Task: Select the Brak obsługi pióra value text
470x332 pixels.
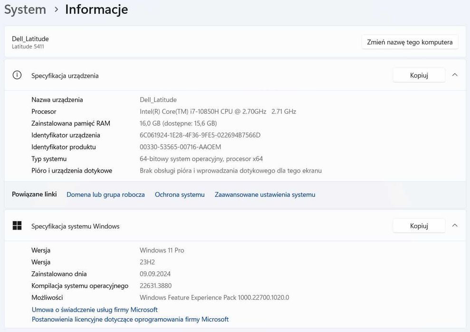Action: 230,170
